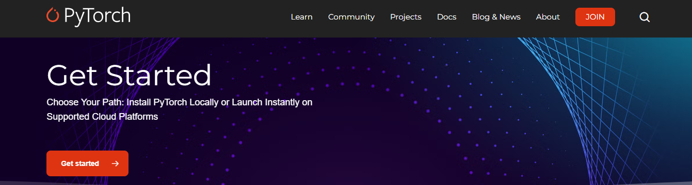Click the red JOIN button
The image size is (692, 185).
pyautogui.click(x=595, y=17)
